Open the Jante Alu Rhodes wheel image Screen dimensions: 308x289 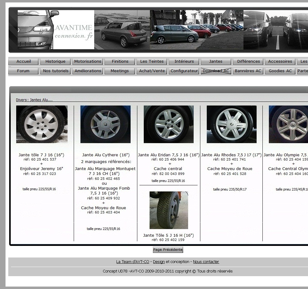pos(232,124)
